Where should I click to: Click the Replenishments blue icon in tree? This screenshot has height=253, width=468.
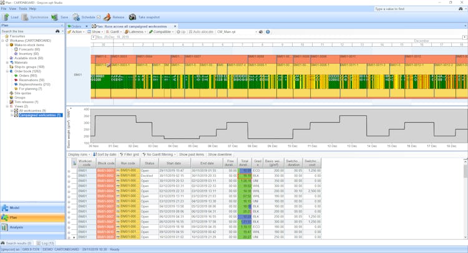click(x=16, y=84)
